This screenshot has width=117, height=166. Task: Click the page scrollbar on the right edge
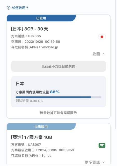(x=116, y=64)
